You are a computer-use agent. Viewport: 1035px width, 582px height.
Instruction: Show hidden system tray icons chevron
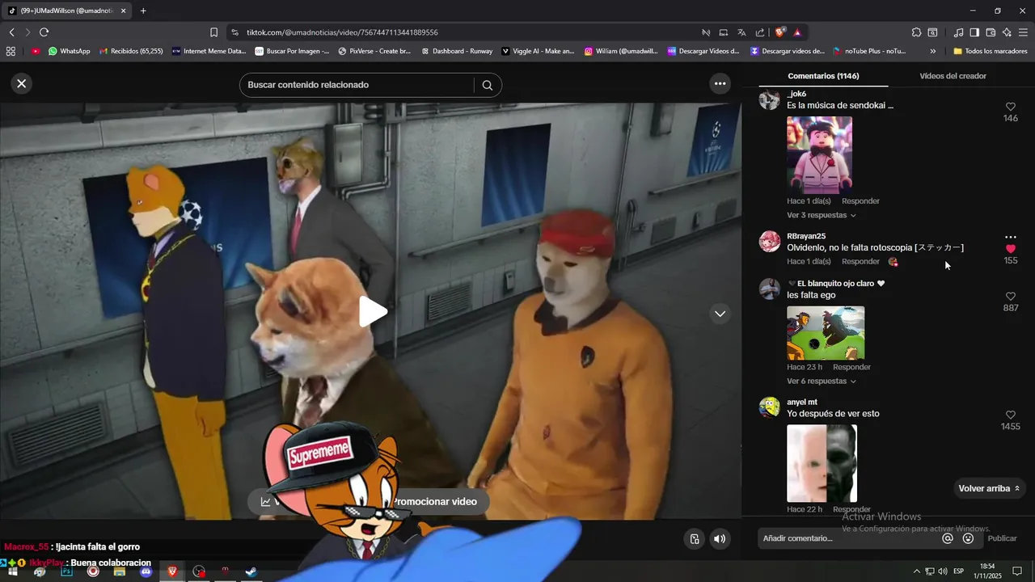click(916, 571)
